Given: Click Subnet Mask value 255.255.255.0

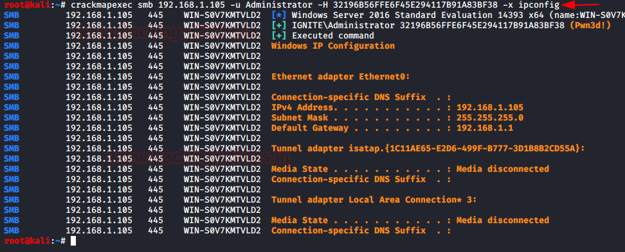Looking at the screenshot, I should (x=490, y=117).
